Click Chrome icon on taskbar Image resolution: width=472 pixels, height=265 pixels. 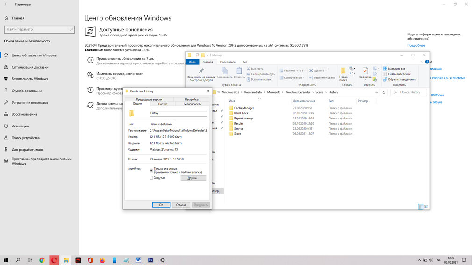click(x=42, y=260)
